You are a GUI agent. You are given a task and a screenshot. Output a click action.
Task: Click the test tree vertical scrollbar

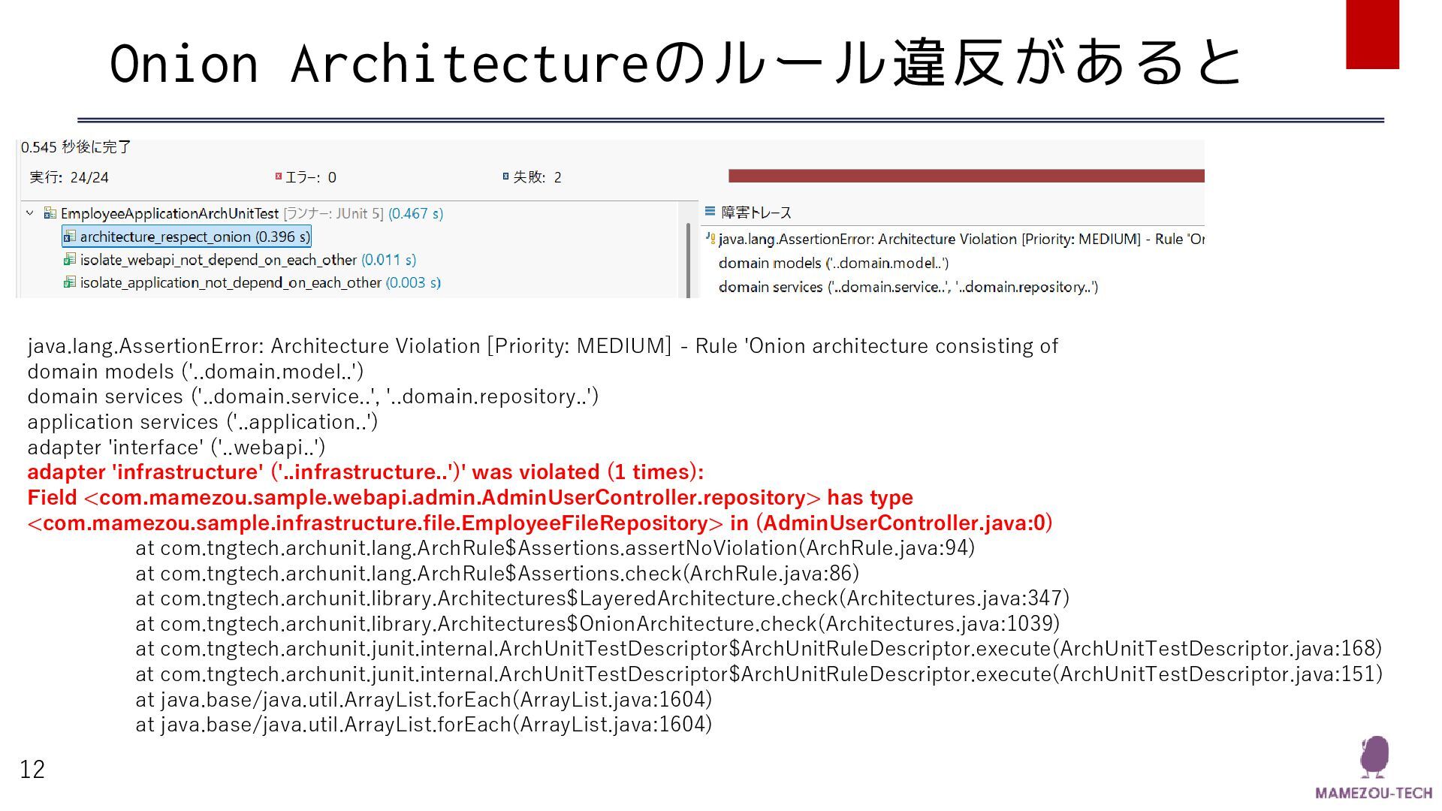[x=688, y=259]
